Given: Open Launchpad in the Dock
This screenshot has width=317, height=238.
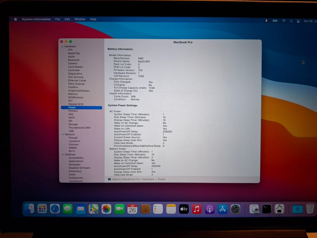Looking at the screenshot, I should (x=42, y=209).
